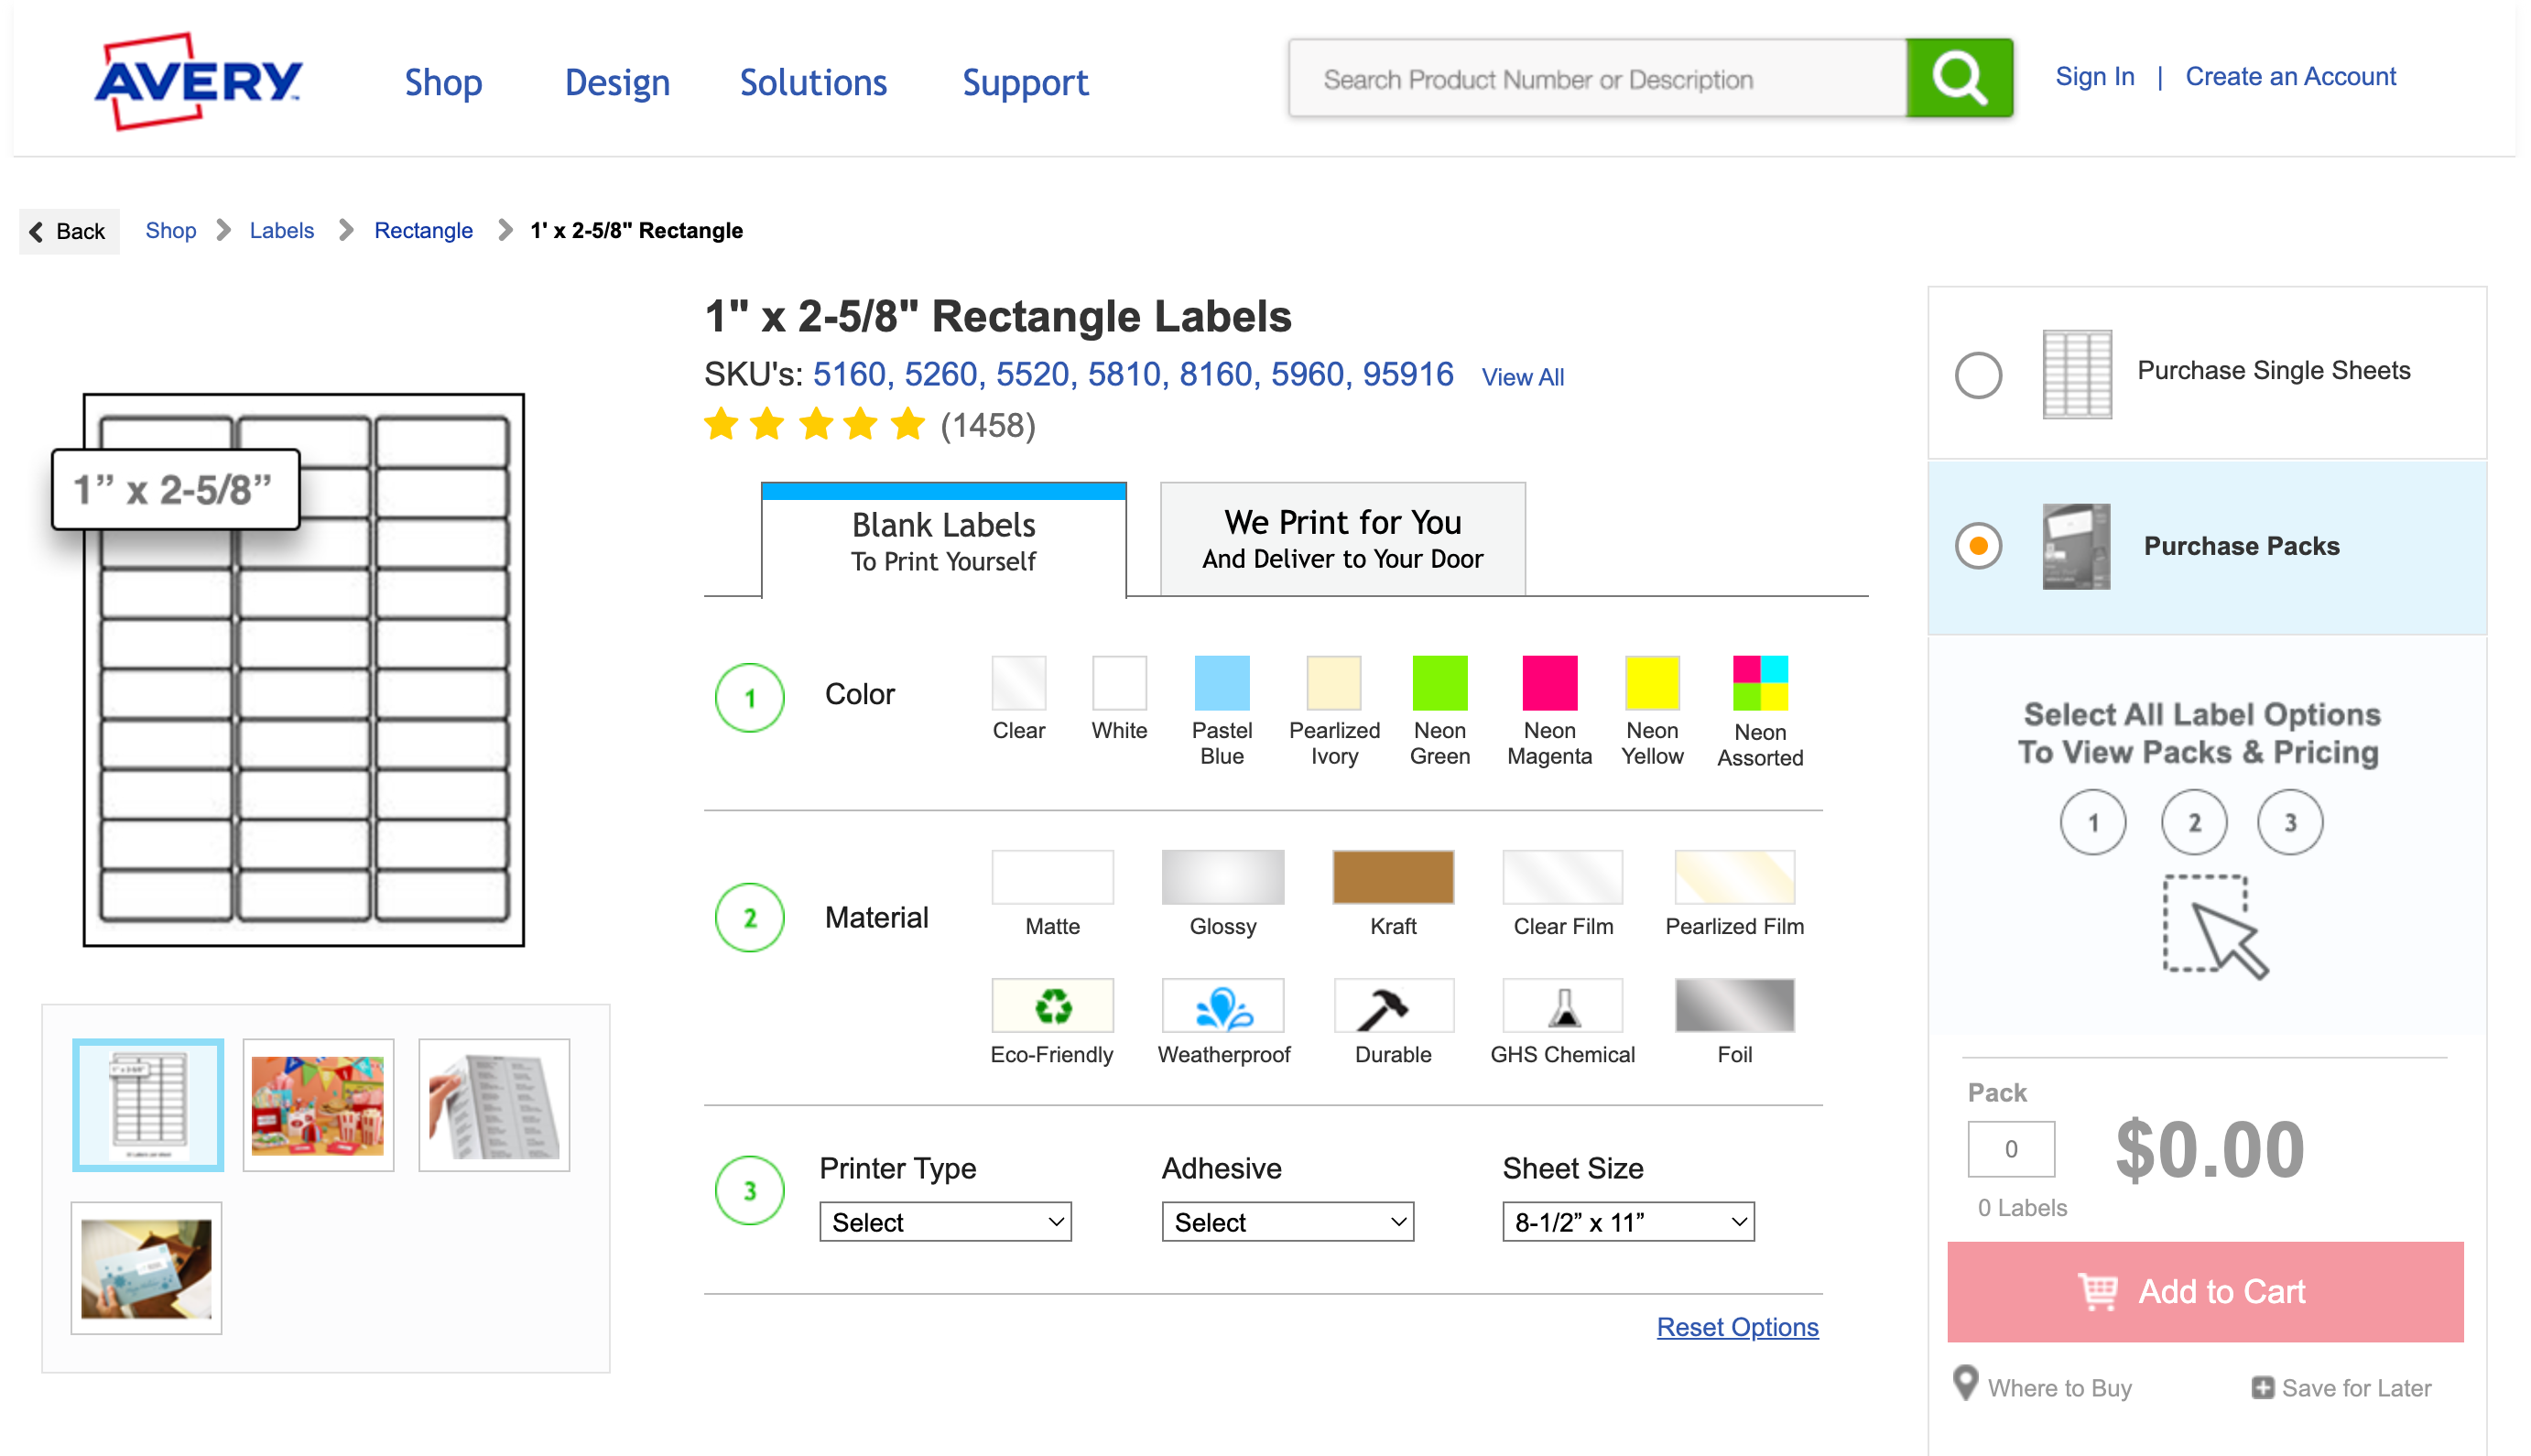Screen dimensions: 2531x1456
Task: Choose the Pearlized Ivory color swatch
Action: click(x=1333, y=682)
